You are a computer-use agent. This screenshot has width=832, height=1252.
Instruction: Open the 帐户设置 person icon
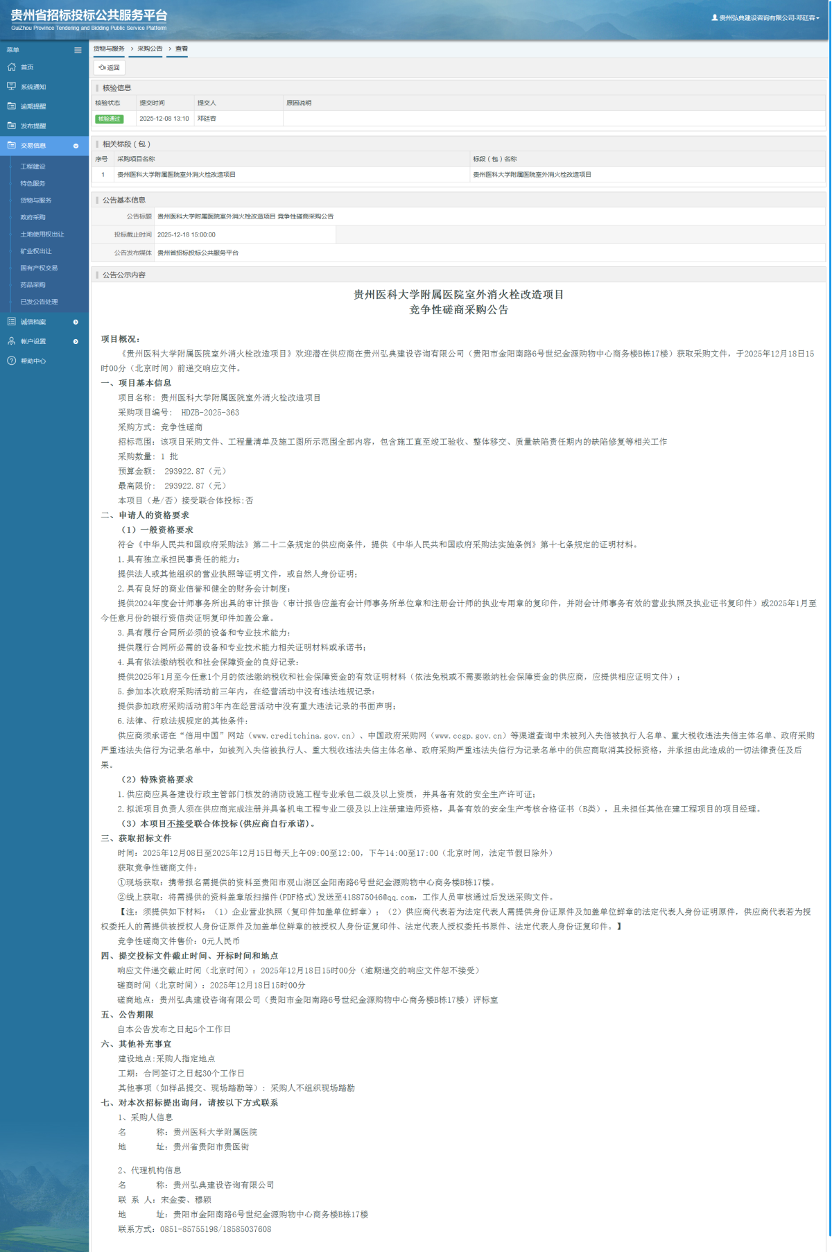click(x=11, y=341)
